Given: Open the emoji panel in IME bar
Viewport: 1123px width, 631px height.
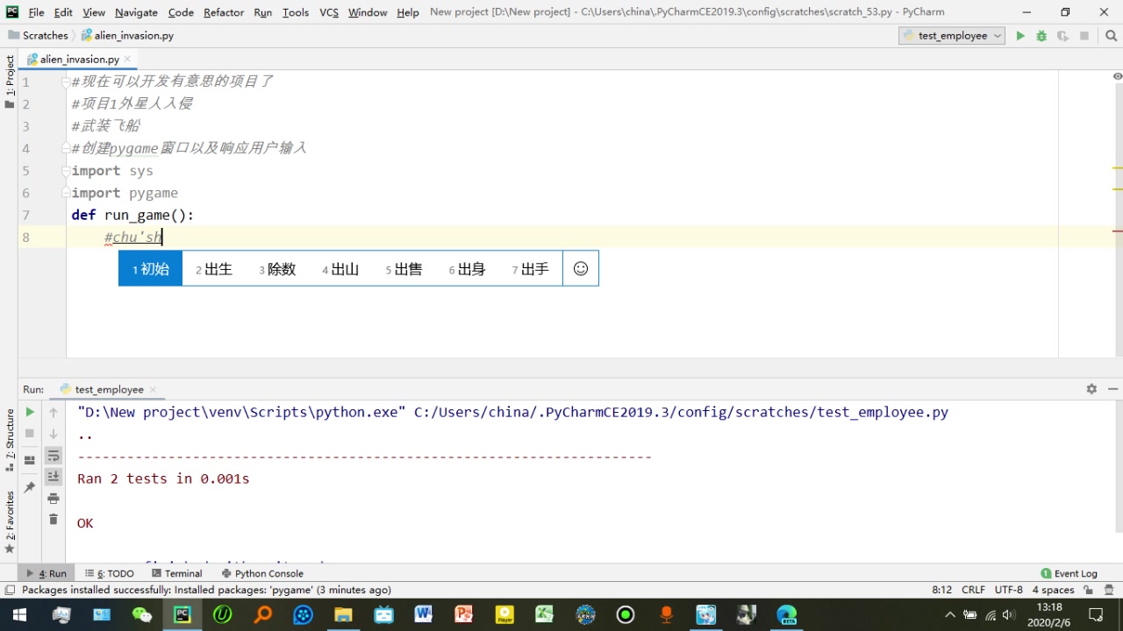Looking at the screenshot, I should [x=580, y=268].
